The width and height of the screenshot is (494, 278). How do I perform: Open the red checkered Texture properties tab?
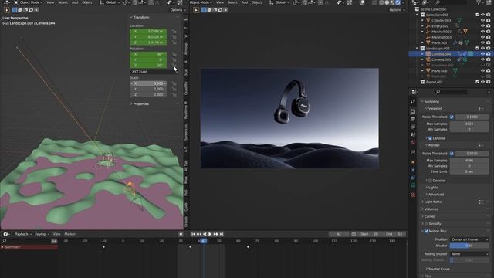point(413,195)
